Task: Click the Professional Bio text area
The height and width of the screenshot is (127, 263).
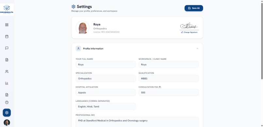Action: coord(137,122)
